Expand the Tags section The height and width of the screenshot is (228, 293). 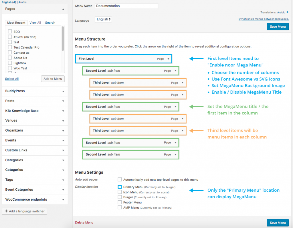[x=35, y=180]
